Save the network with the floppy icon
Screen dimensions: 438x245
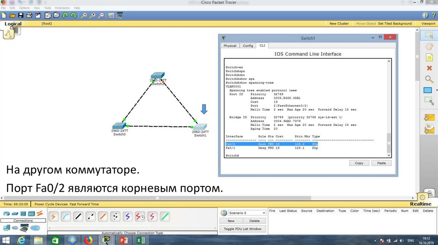point(21,15)
